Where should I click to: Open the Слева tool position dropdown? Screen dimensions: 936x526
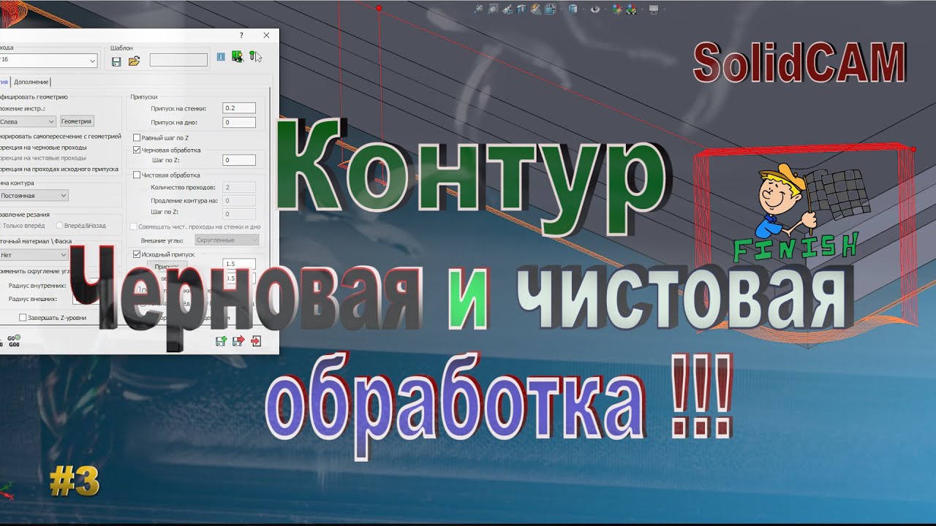tap(26, 121)
